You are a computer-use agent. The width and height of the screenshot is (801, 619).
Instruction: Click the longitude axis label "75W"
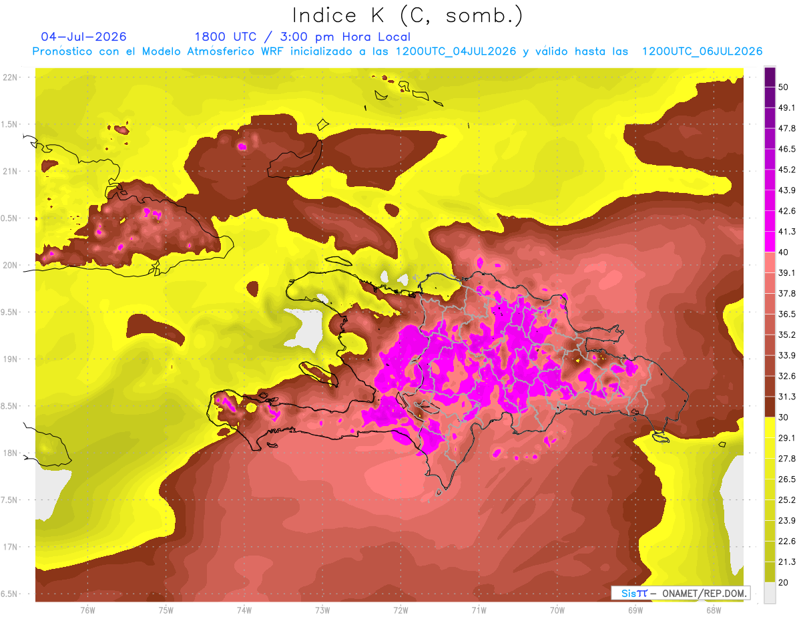(166, 610)
